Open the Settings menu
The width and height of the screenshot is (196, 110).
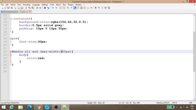coord(45,5)
